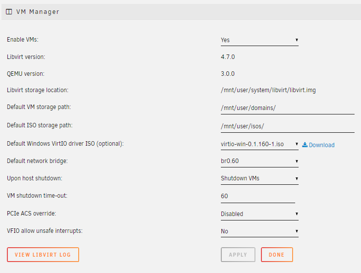The image size is (361, 273).
Task: Click the 'Default ISO storage path:' label
Action: (40, 125)
